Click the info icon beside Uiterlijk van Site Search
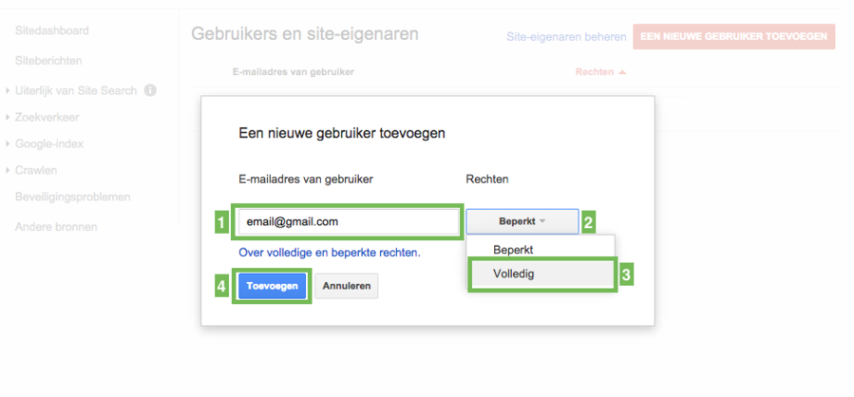The height and width of the screenshot is (397, 854). click(150, 91)
